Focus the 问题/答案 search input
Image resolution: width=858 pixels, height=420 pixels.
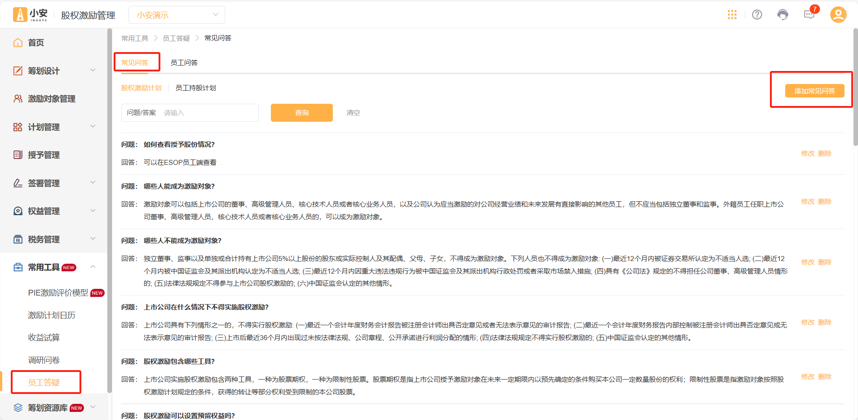point(190,113)
